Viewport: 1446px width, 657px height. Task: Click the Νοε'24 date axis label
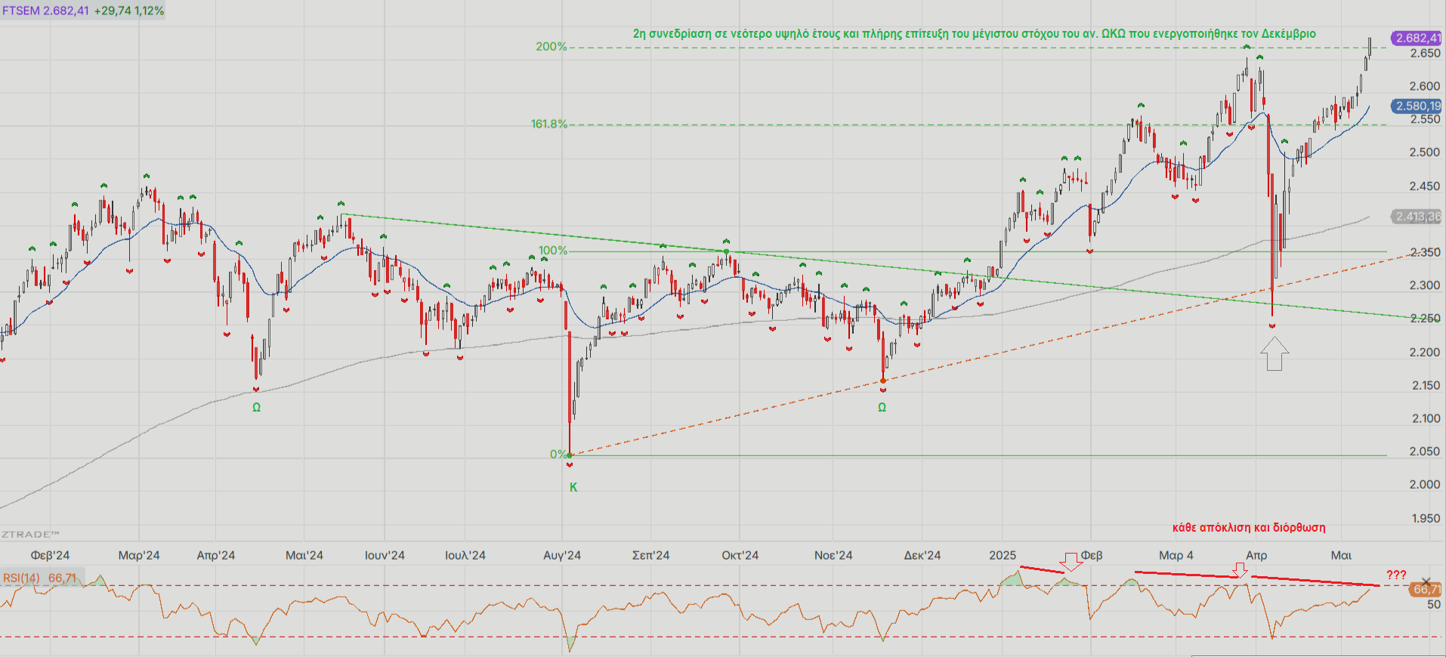(833, 555)
